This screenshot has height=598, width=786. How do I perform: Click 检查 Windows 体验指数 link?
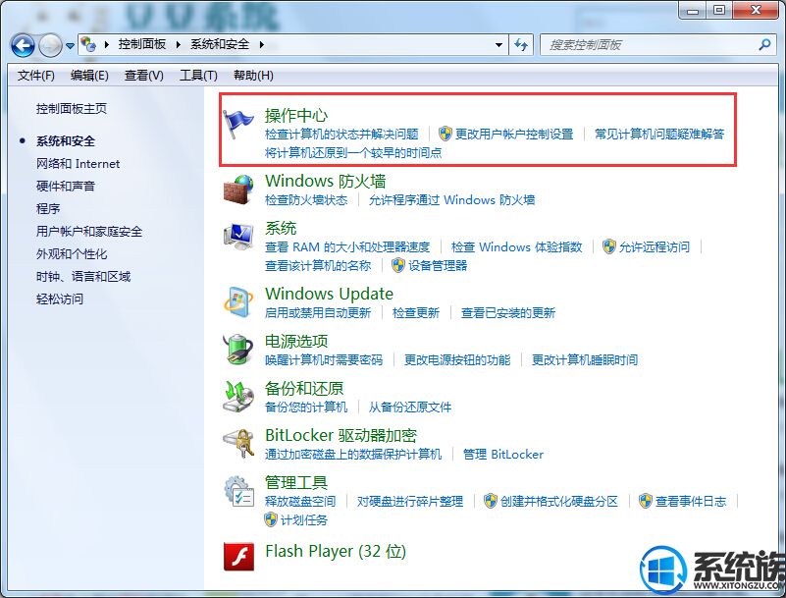click(x=516, y=246)
